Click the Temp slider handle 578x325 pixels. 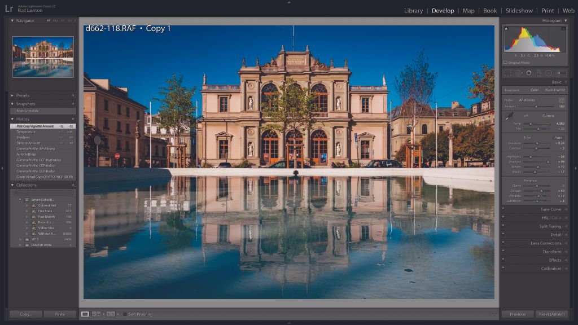point(531,124)
